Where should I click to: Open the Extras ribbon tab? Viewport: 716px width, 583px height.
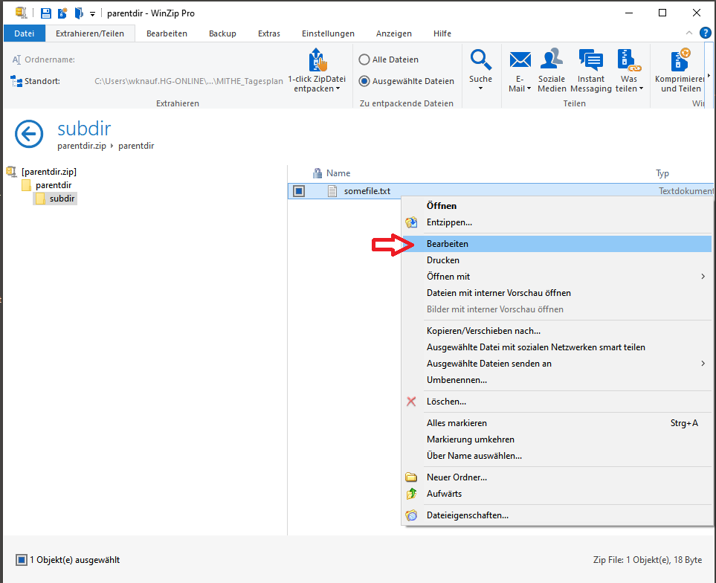(x=269, y=33)
